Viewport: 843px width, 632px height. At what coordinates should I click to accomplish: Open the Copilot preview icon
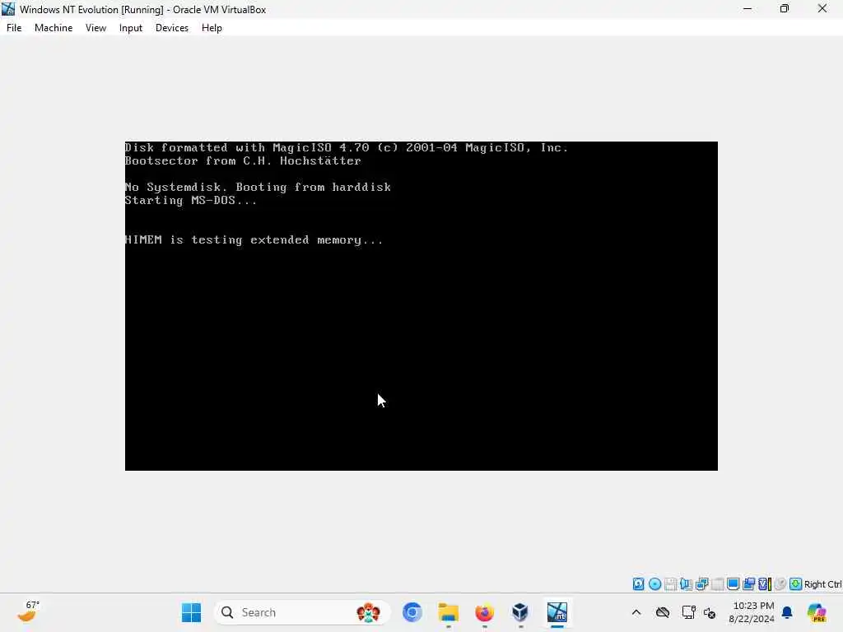(x=817, y=612)
